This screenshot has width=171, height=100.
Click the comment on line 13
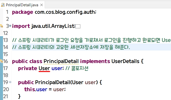pyautogui.click(x=91, y=40)
